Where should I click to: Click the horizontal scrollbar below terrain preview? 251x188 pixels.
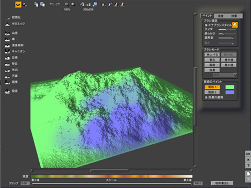[111, 170]
